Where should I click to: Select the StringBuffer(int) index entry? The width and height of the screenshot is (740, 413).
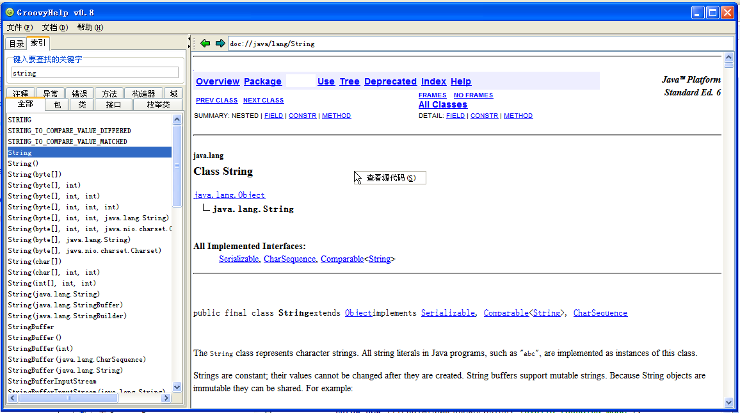click(x=89, y=348)
